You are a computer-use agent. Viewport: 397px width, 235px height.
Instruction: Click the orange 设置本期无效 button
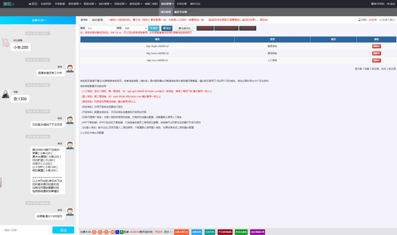(181, 232)
